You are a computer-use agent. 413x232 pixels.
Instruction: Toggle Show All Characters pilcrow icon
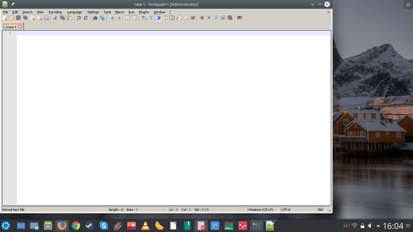point(151,18)
